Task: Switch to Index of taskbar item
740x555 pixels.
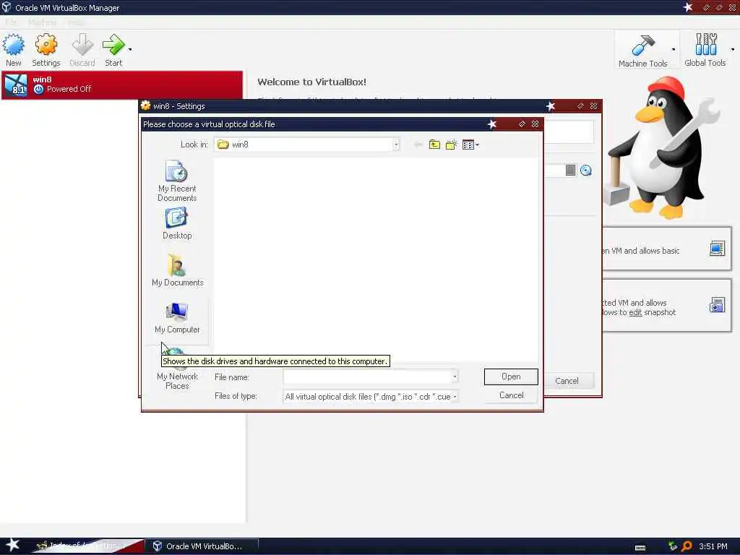Action: pos(87,546)
